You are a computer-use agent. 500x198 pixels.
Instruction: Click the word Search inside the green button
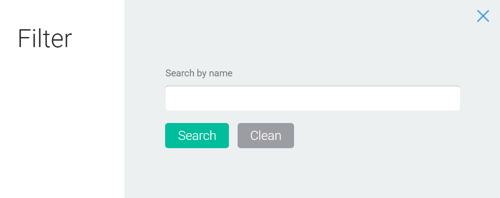(x=197, y=136)
